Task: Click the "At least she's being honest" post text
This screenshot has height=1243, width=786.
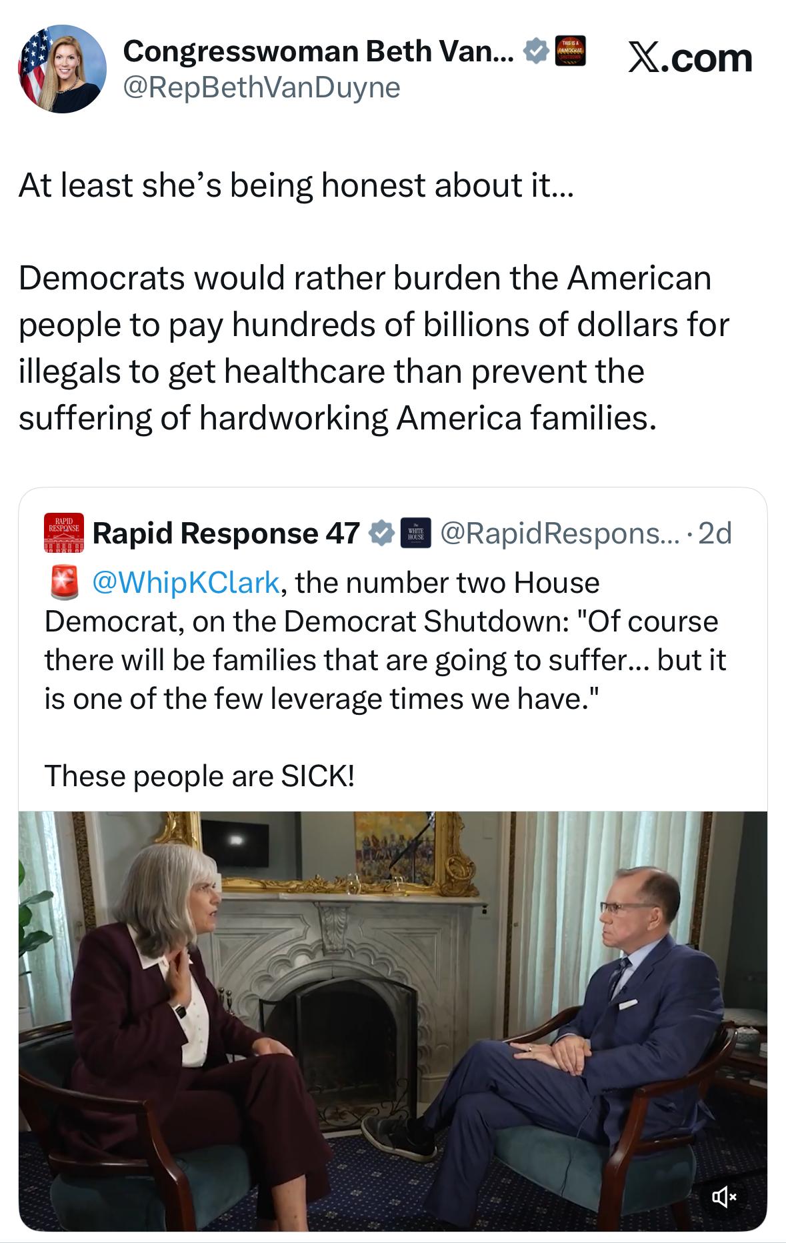Action: [x=295, y=186]
